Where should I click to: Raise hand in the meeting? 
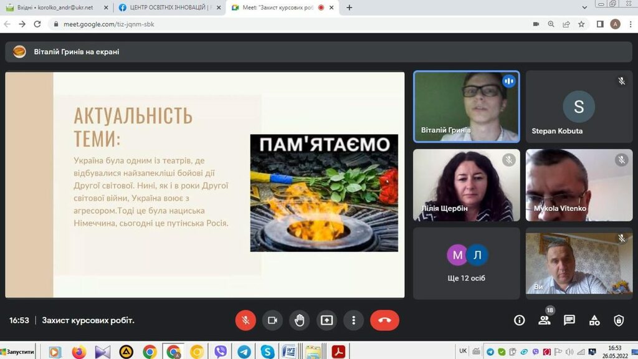300,320
